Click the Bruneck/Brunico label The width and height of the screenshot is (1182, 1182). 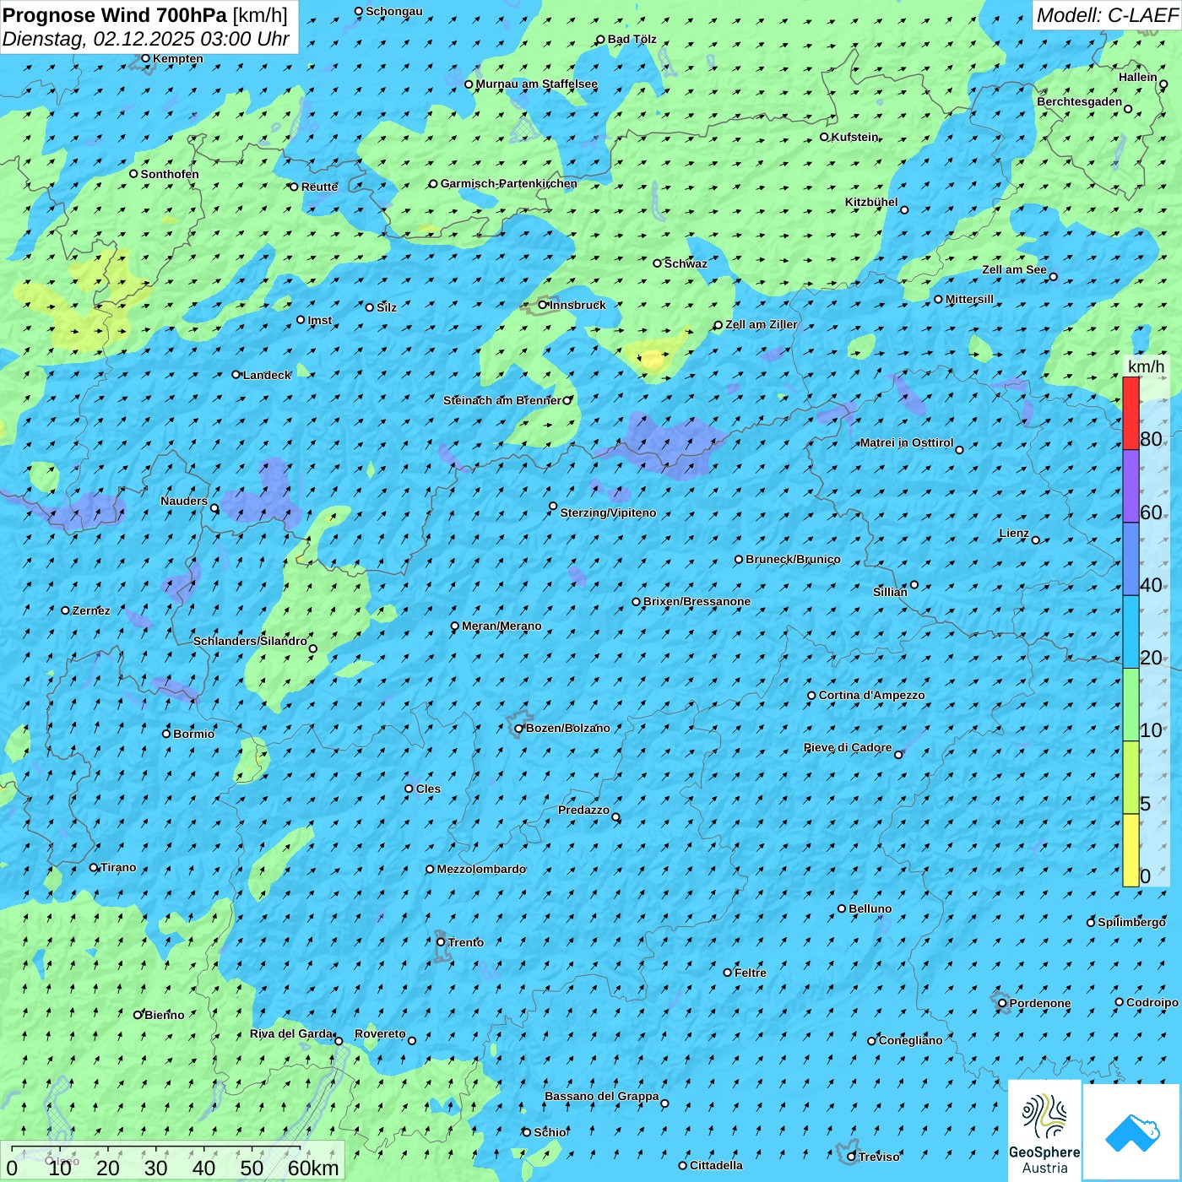point(793,559)
